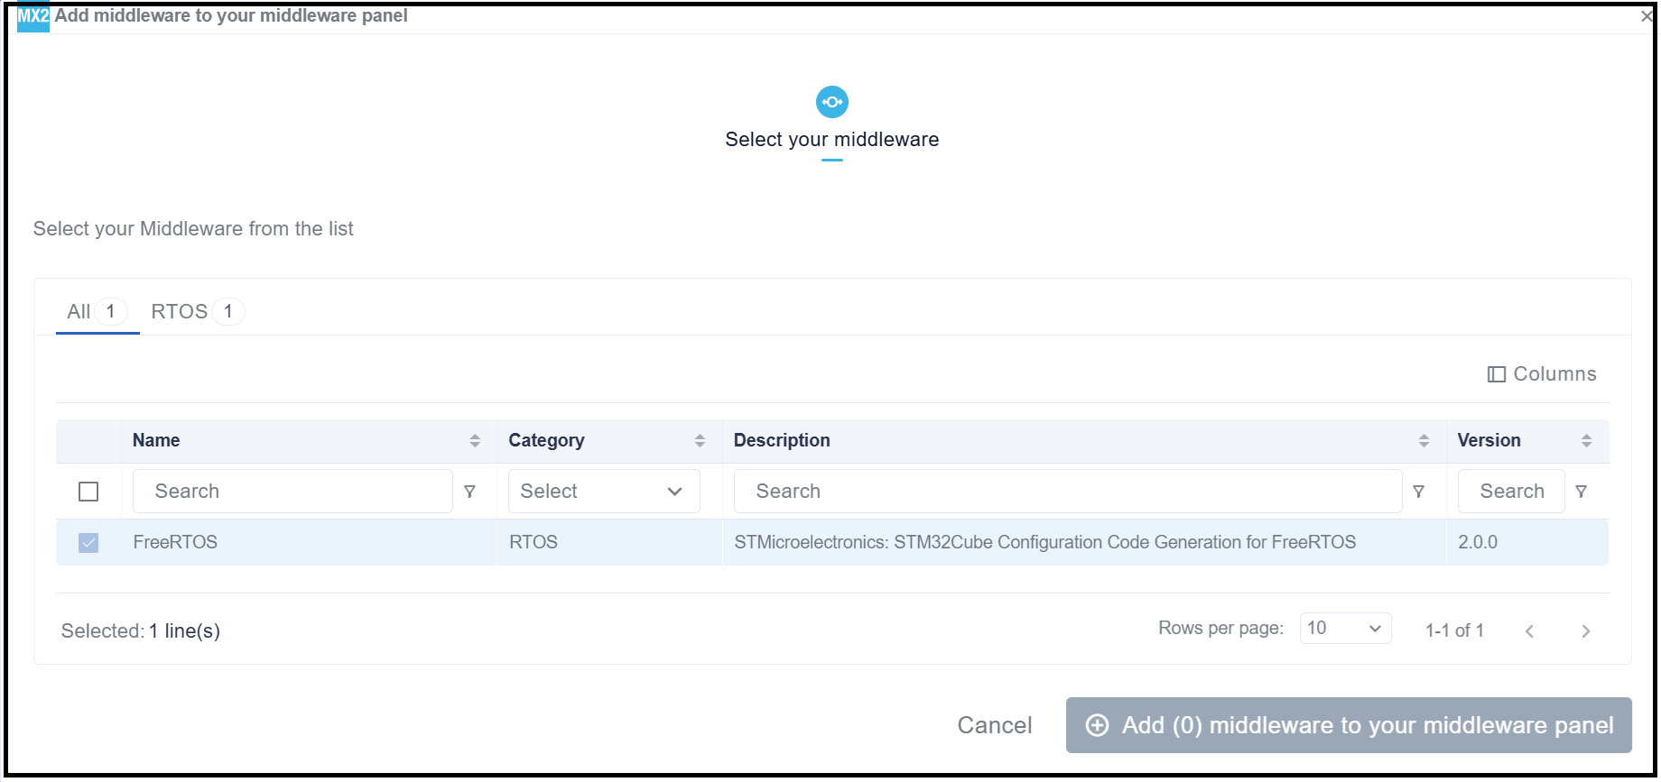This screenshot has width=1661, height=782.
Task: Click the Description search input field
Action: pyautogui.click(x=1067, y=492)
